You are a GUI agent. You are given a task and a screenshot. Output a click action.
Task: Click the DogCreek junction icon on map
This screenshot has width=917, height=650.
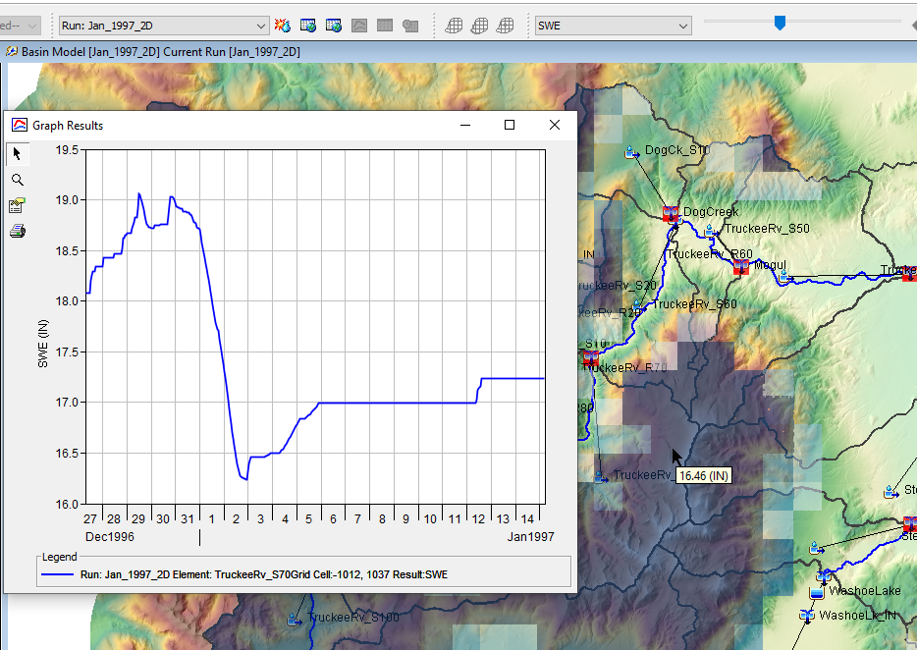point(671,213)
